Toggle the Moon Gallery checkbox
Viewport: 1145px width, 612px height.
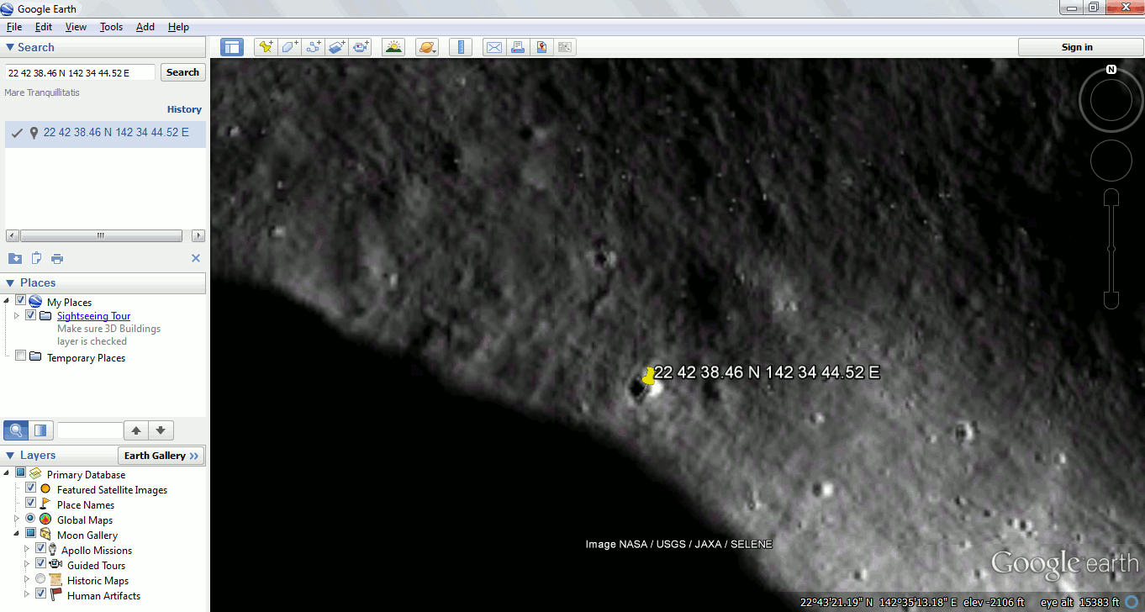click(31, 534)
